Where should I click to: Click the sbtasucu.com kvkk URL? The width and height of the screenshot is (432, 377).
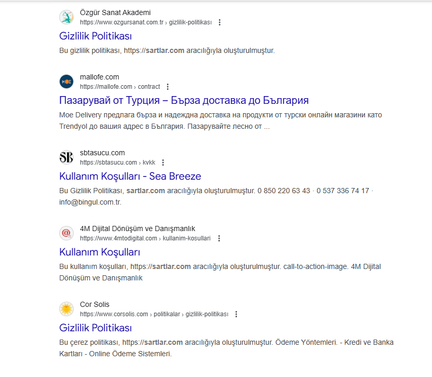pos(118,163)
